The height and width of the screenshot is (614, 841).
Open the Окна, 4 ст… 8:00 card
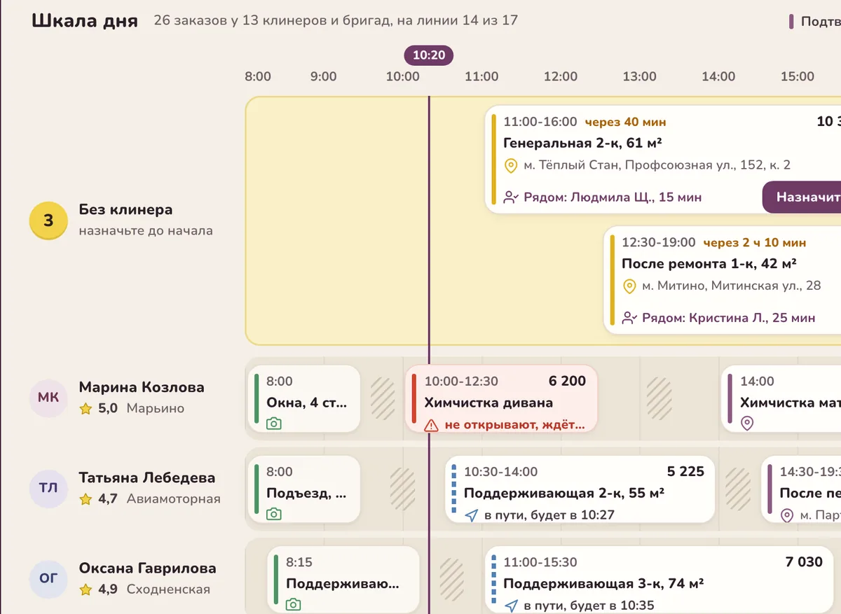303,399
